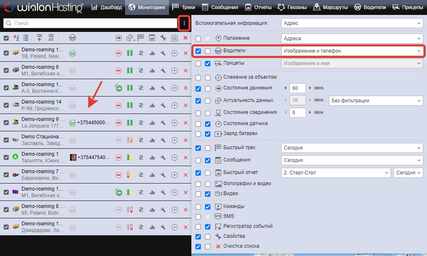This screenshot has width=427, height=256.
Task: Click Состояние движения value field 60
Action: click(x=297, y=88)
